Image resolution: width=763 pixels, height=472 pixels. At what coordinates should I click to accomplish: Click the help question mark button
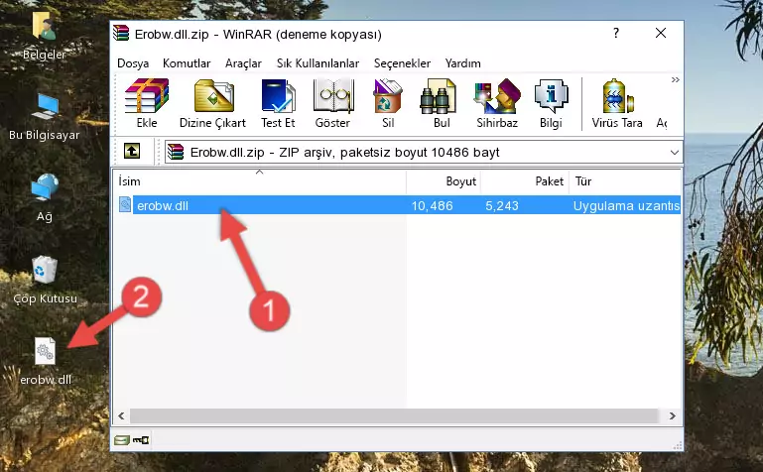(x=616, y=34)
